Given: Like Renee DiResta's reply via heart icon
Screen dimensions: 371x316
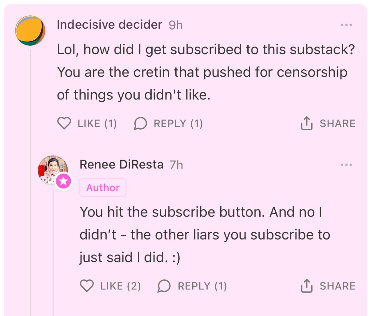Looking at the screenshot, I should [x=87, y=286].
